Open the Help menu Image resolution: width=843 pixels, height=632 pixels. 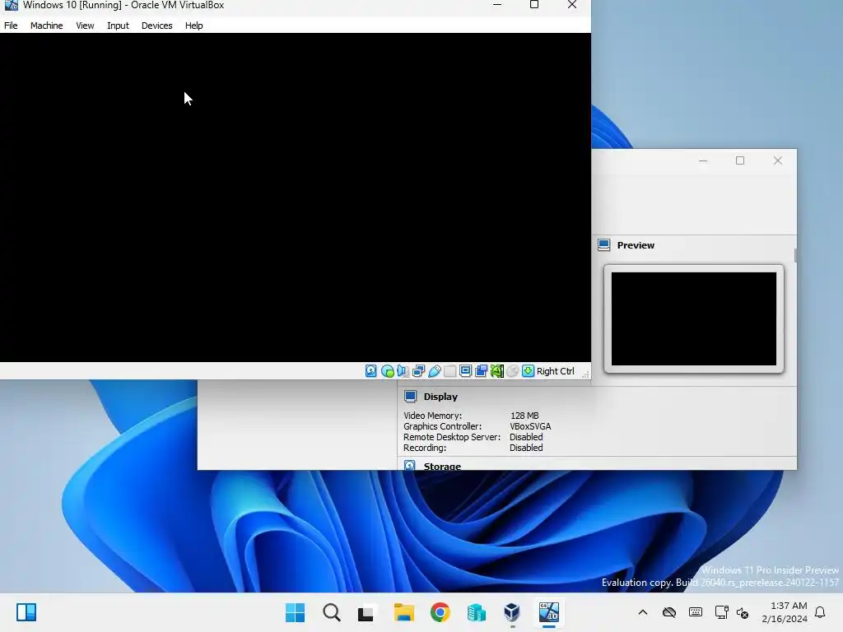pyautogui.click(x=194, y=26)
